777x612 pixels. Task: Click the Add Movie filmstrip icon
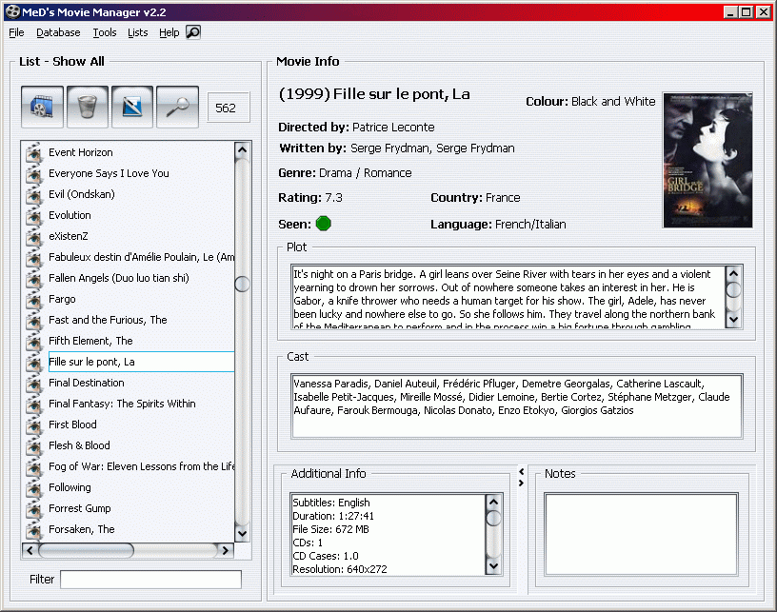pos(42,107)
